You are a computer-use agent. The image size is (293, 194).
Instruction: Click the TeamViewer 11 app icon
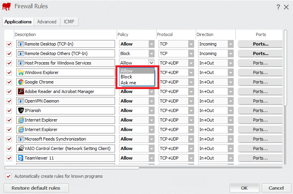click(x=21, y=158)
